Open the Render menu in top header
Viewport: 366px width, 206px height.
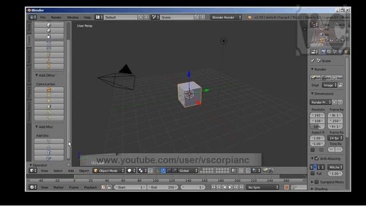point(56,17)
